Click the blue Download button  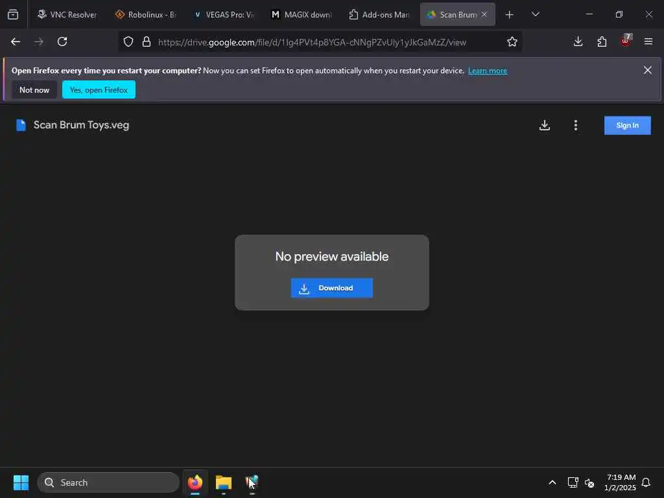pyautogui.click(x=331, y=288)
